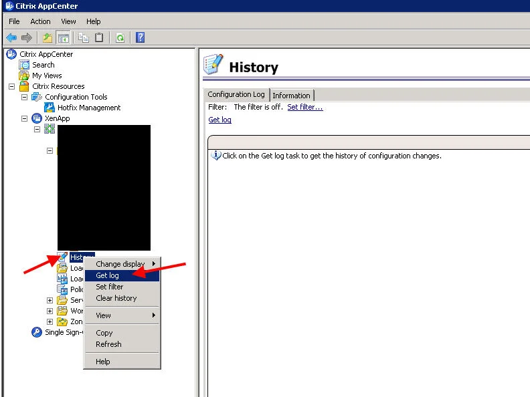Screen dimensions: 530x397
Task: Open the Action menu
Action: pos(40,21)
